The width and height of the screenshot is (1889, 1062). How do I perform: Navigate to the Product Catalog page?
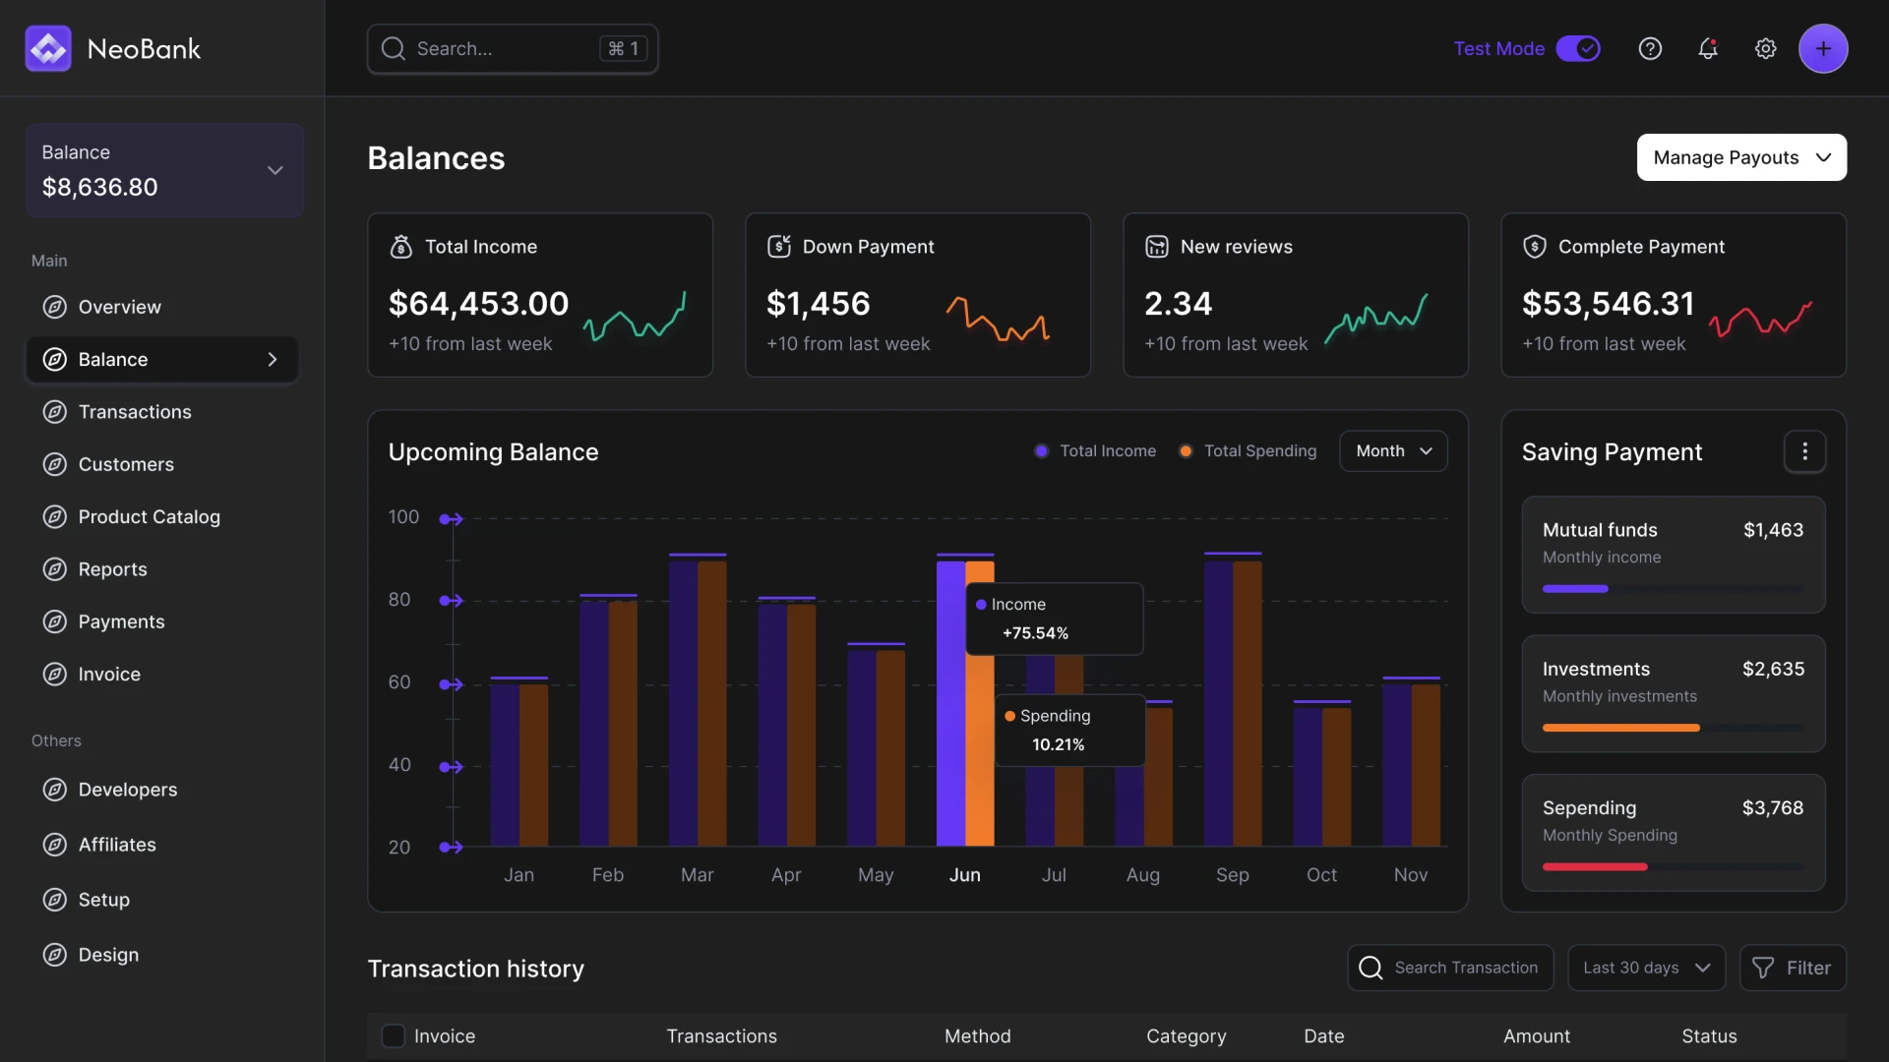(x=149, y=516)
